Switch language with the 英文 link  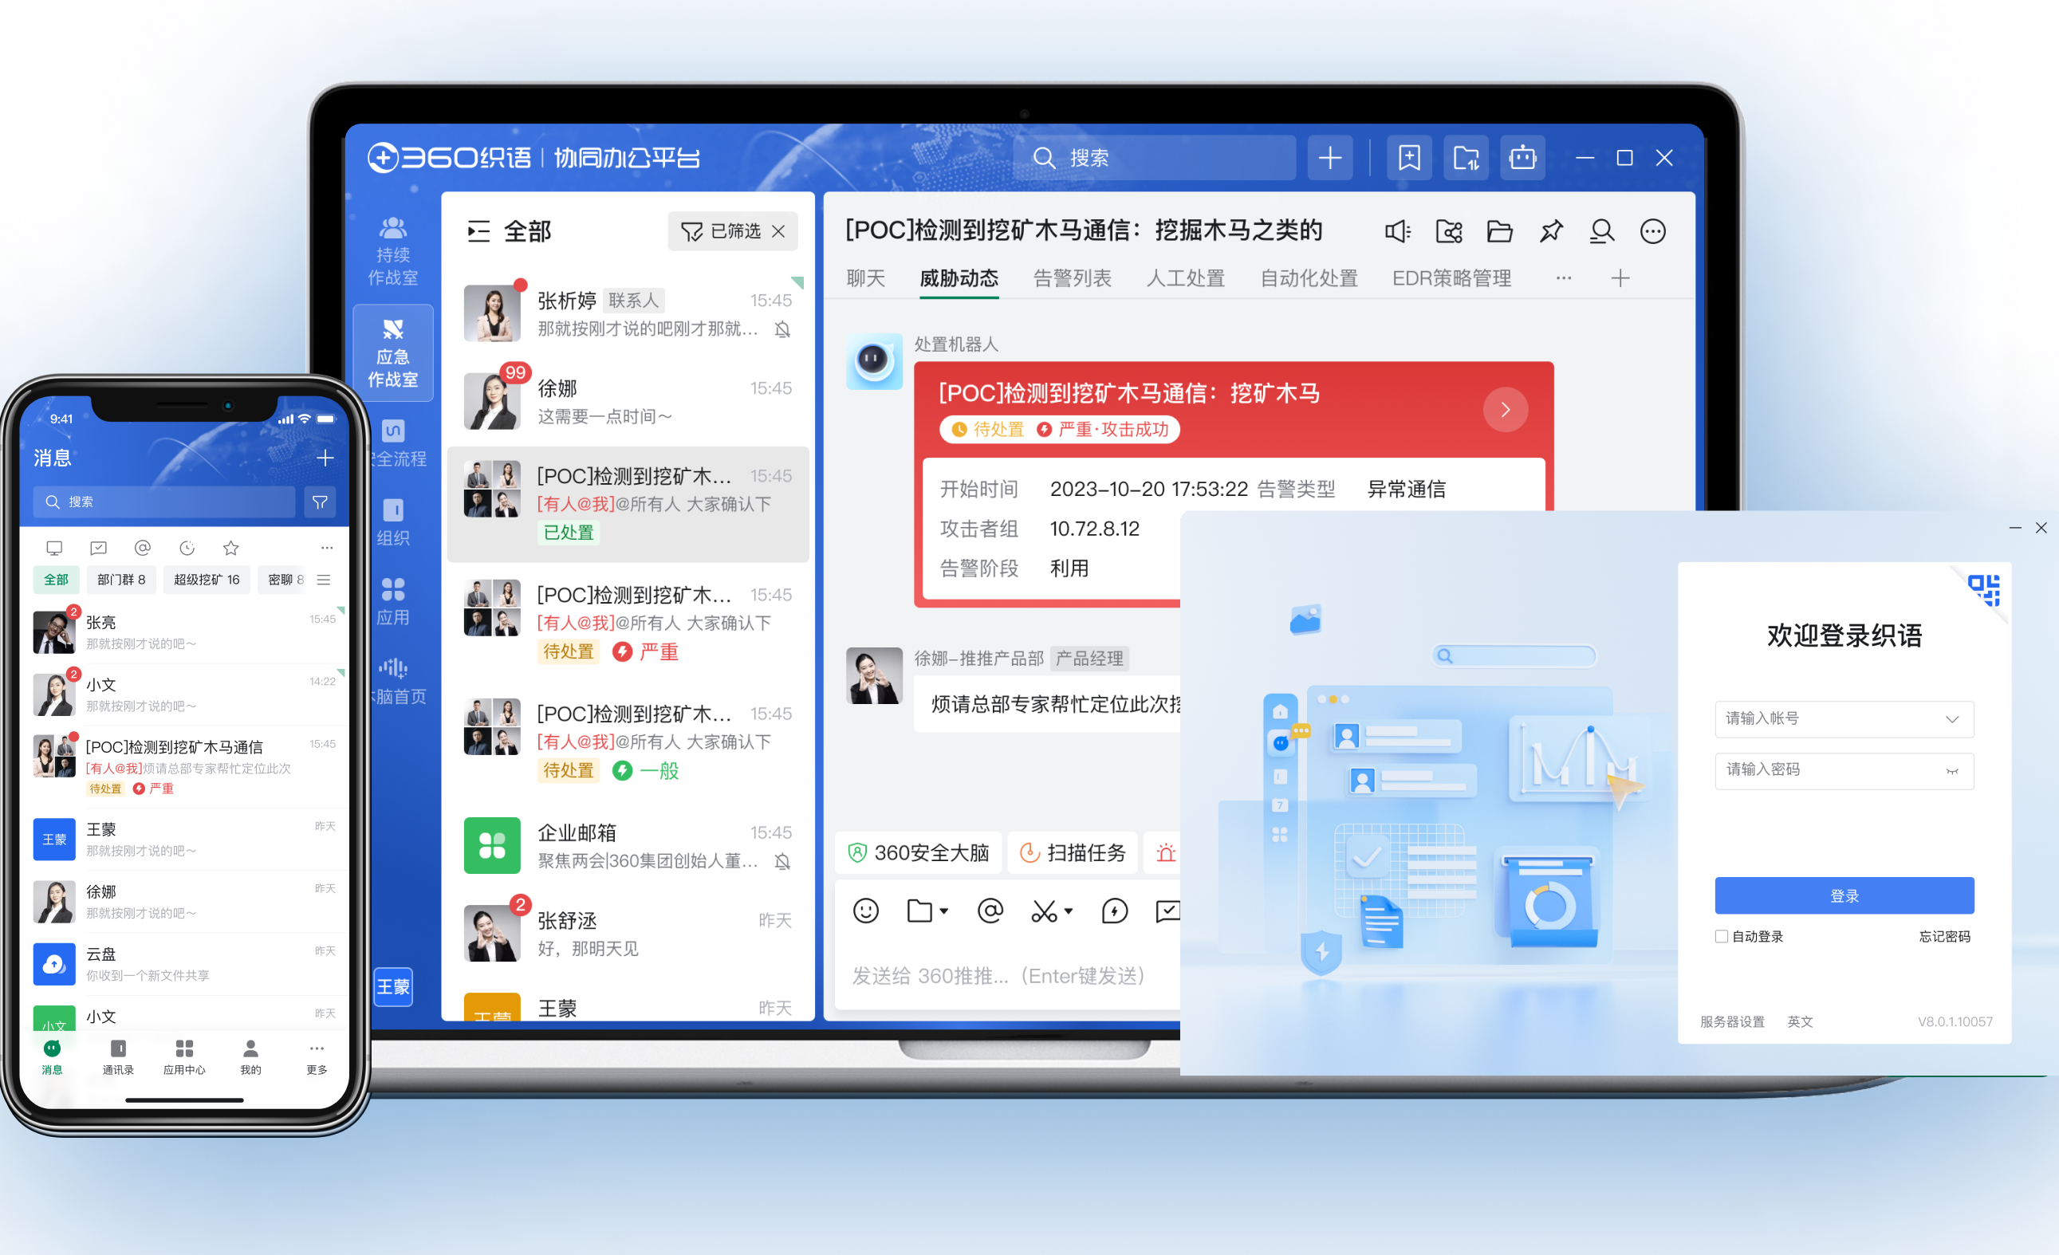1799,1021
